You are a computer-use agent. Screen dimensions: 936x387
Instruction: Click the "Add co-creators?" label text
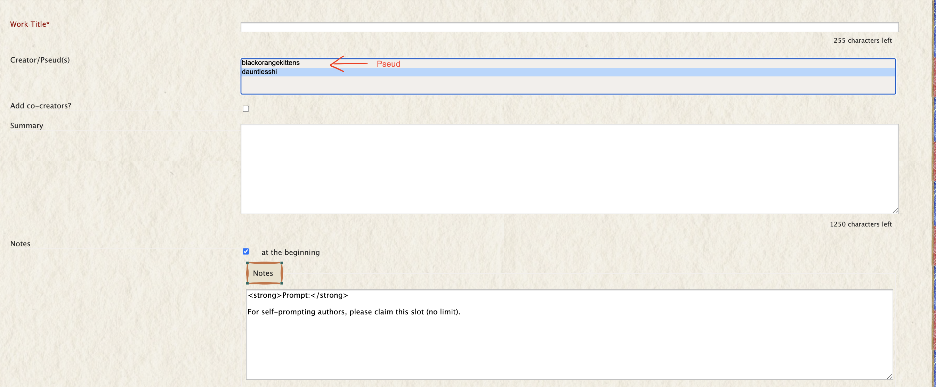click(41, 105)
